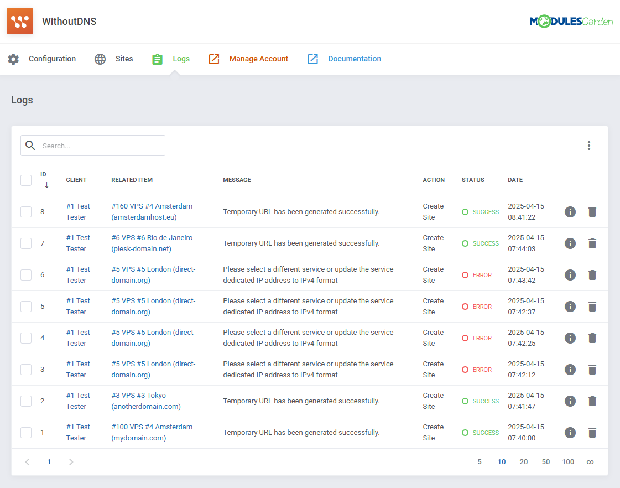Delete log entry ID 7 with trash icon
This screenshot has height=488, width=620.
click(592, 243)
